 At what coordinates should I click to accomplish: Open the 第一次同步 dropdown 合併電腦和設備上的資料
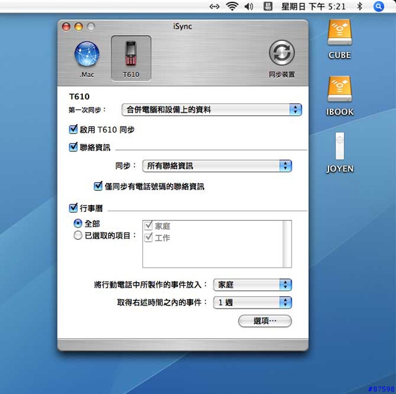point(212,110)
